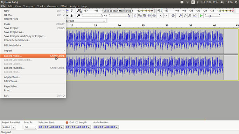Open the 'default' device dropdown

[x=86, y=21]
